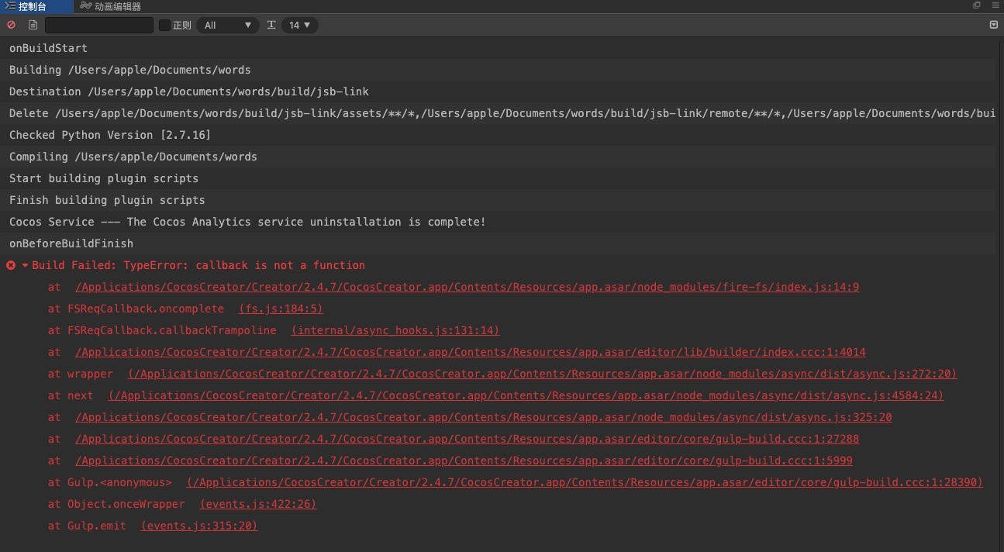Clear the console log output
This screenshot has width=1004, height=552.
[11, 25]
